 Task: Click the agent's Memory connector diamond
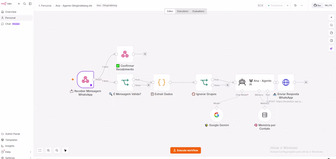pos(259,91)
